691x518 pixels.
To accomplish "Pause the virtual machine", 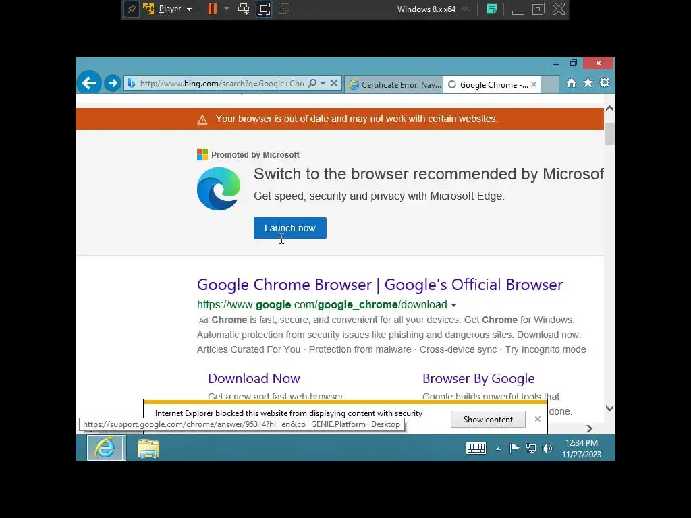I will pyautogui.click(x=213, y=9).
